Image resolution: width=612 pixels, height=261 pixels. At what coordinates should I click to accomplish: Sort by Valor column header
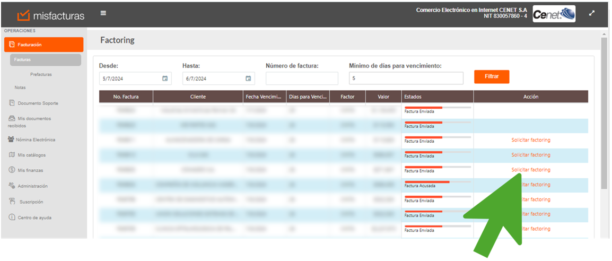click(x=383, y=97)
